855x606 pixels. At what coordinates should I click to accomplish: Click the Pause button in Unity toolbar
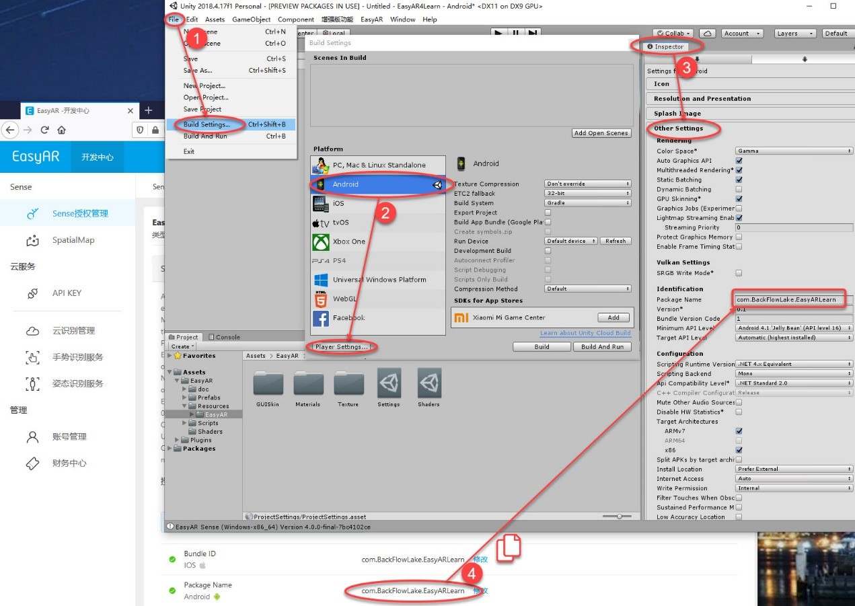point(515,32)
